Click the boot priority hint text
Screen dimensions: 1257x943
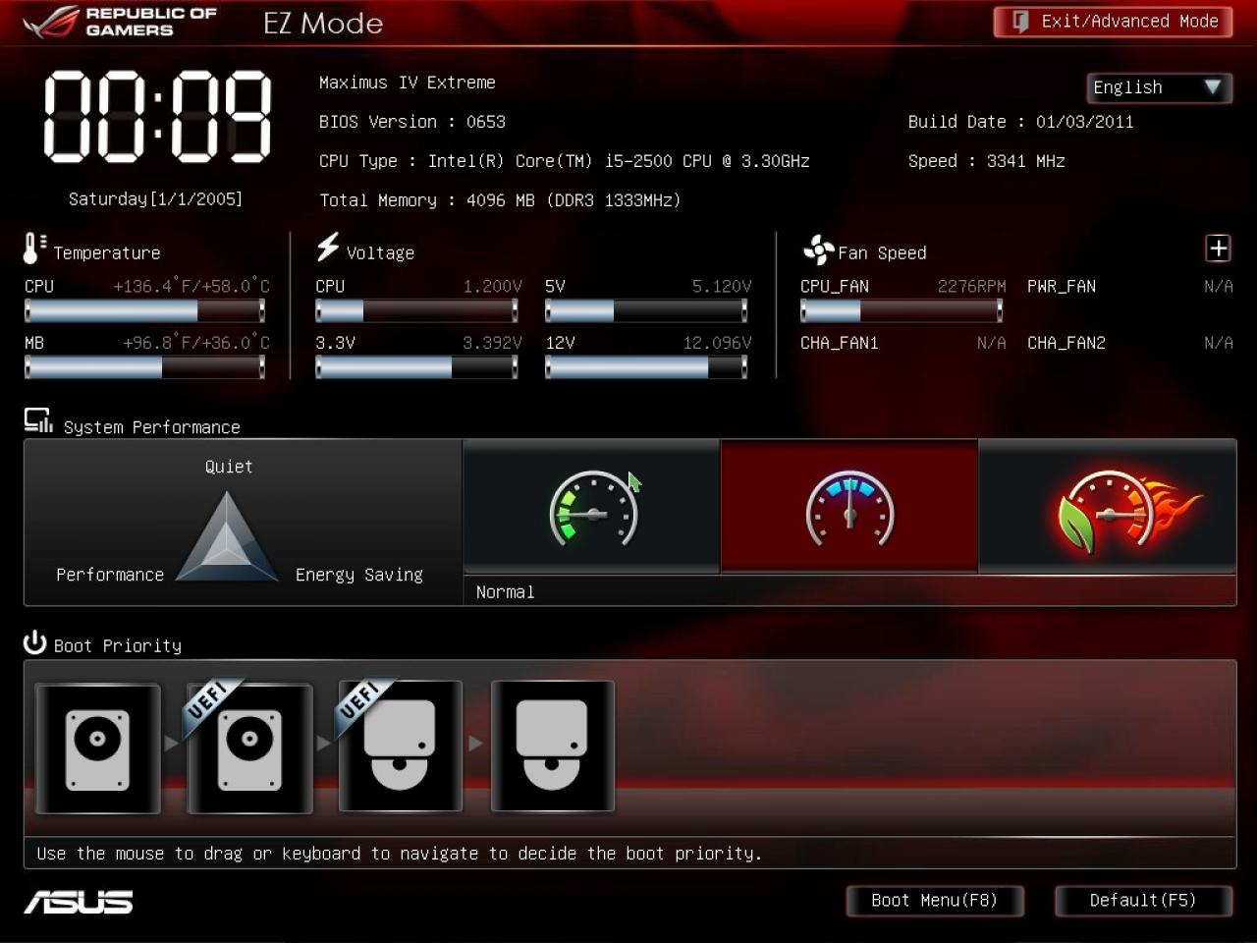(x=400, y=854)
